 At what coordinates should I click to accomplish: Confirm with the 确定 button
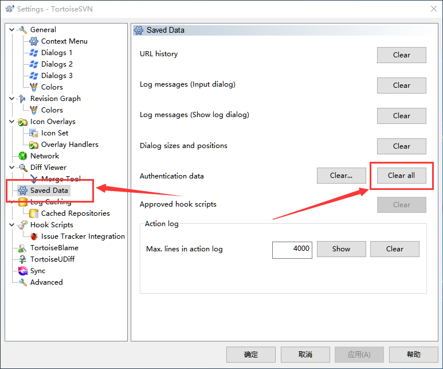pyautogui.click(x=251, y=355)
